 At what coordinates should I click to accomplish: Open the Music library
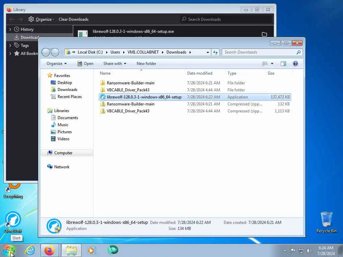60,124
